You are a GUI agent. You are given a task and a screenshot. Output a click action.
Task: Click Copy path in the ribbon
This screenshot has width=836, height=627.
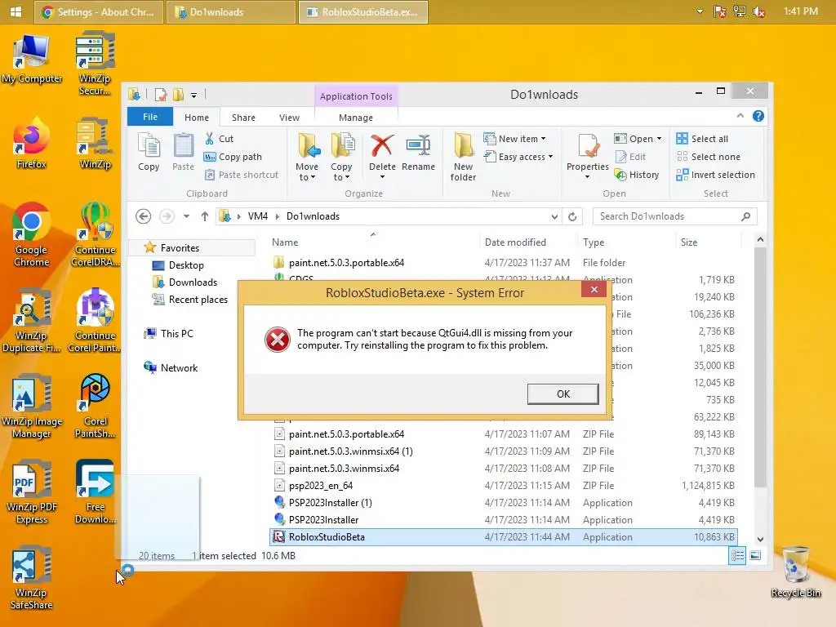pos(233,157)
